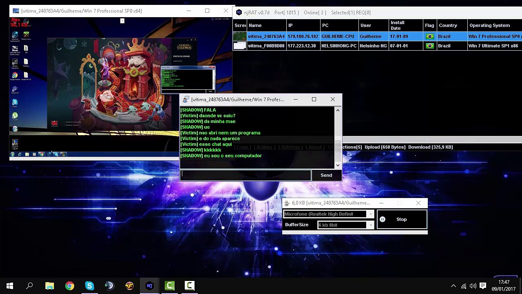522x294 pixels.
Task: Click microphone window title bar icon
Action: [287, 203]
